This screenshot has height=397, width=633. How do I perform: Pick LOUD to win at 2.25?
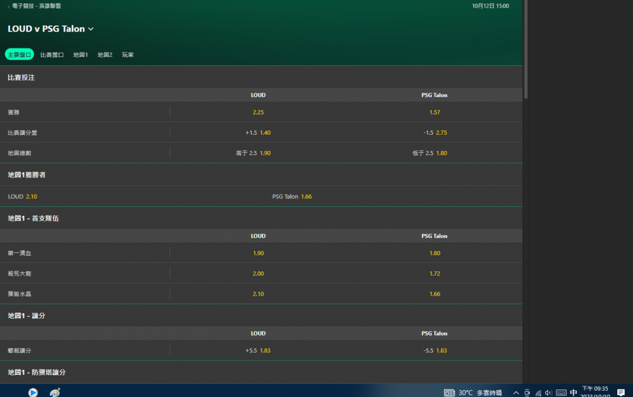click(x=258, y=112)
